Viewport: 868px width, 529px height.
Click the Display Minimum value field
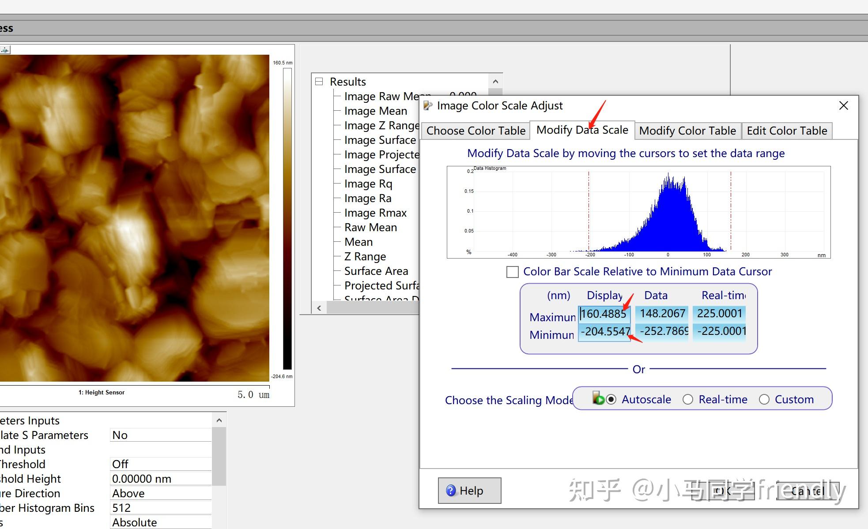click(x=604, y=331)
